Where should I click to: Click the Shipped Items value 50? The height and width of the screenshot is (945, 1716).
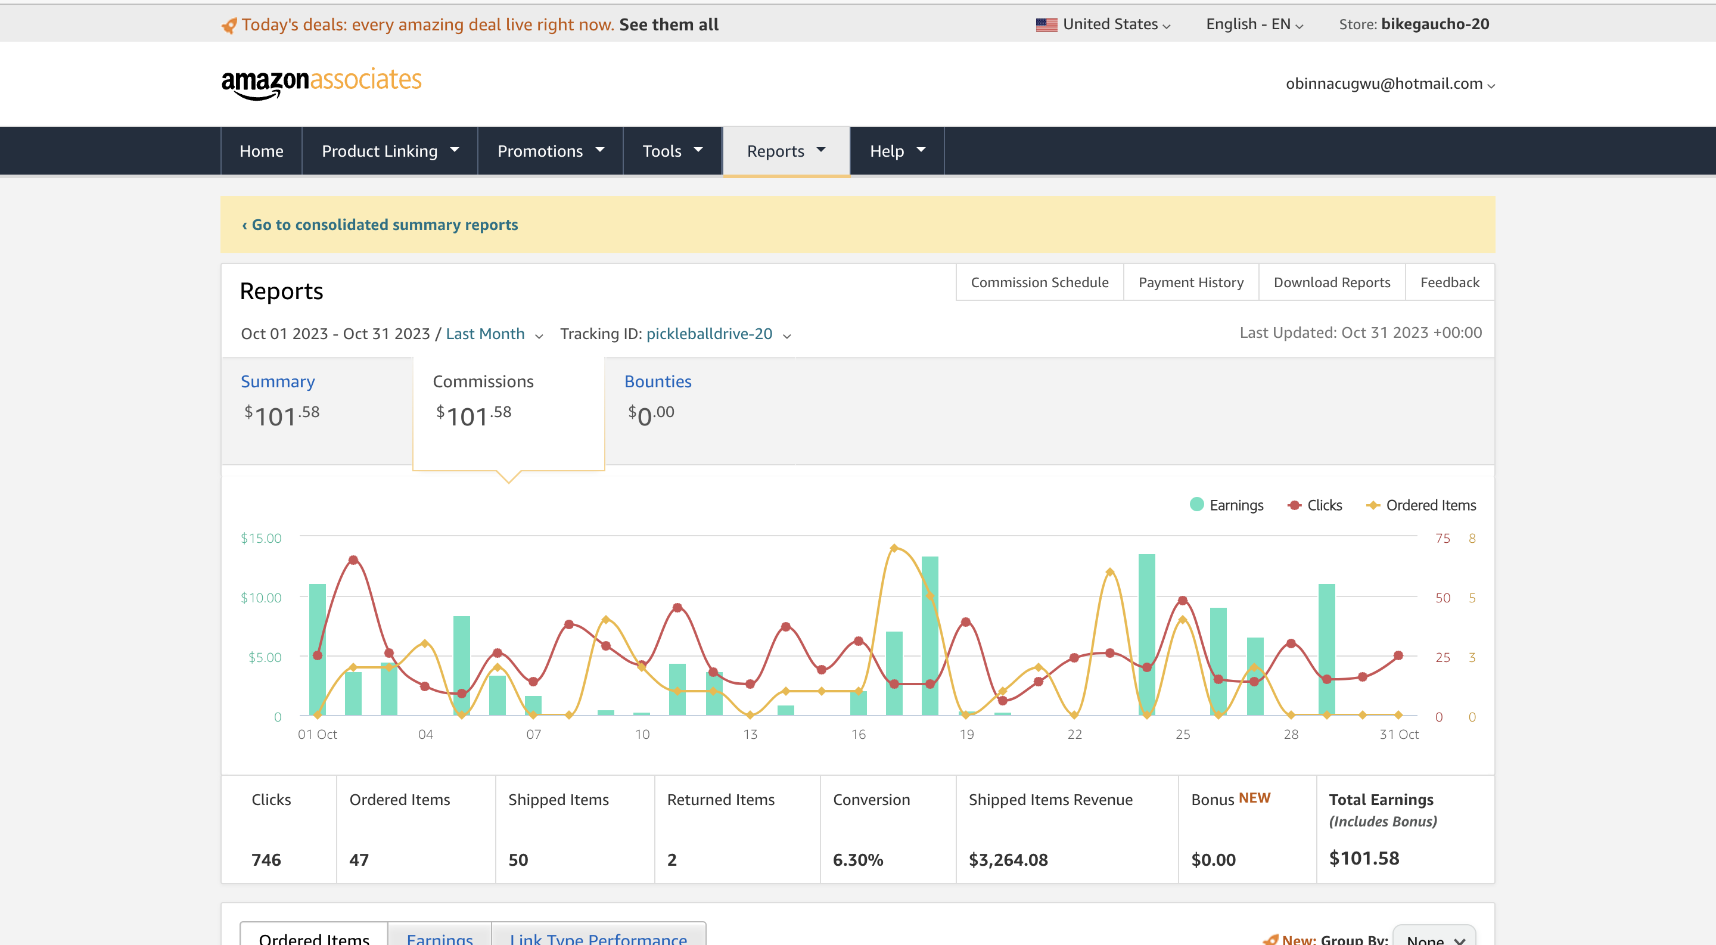(x=518, y=860)
